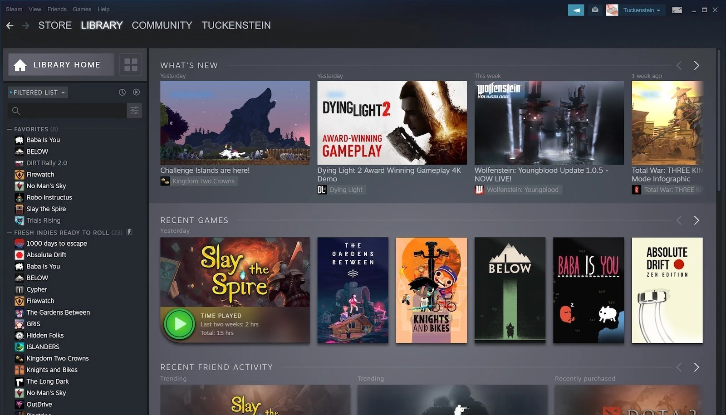
Task: Open the FILTERED LIST dropdown
Action: click(x=37, y=92)
